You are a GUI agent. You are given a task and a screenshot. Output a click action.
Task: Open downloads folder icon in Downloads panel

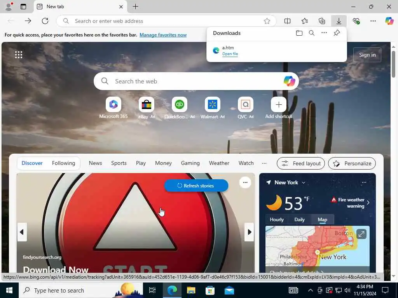pos(299,33)
